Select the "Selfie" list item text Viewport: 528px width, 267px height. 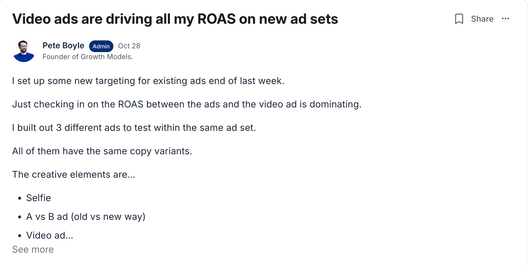[38, 198]
